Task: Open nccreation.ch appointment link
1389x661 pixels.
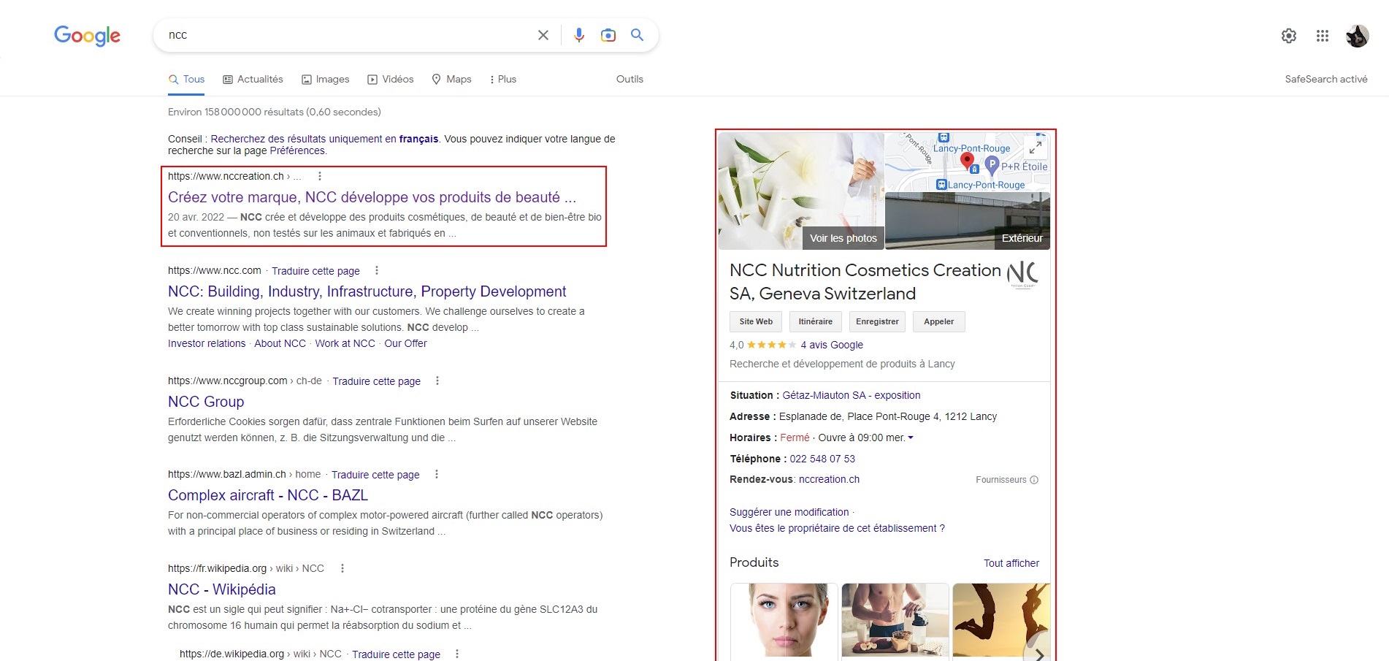Action: tap(829, 479)
